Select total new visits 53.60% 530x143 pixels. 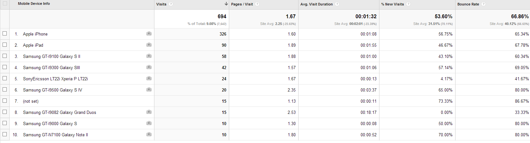coord(443,16)
